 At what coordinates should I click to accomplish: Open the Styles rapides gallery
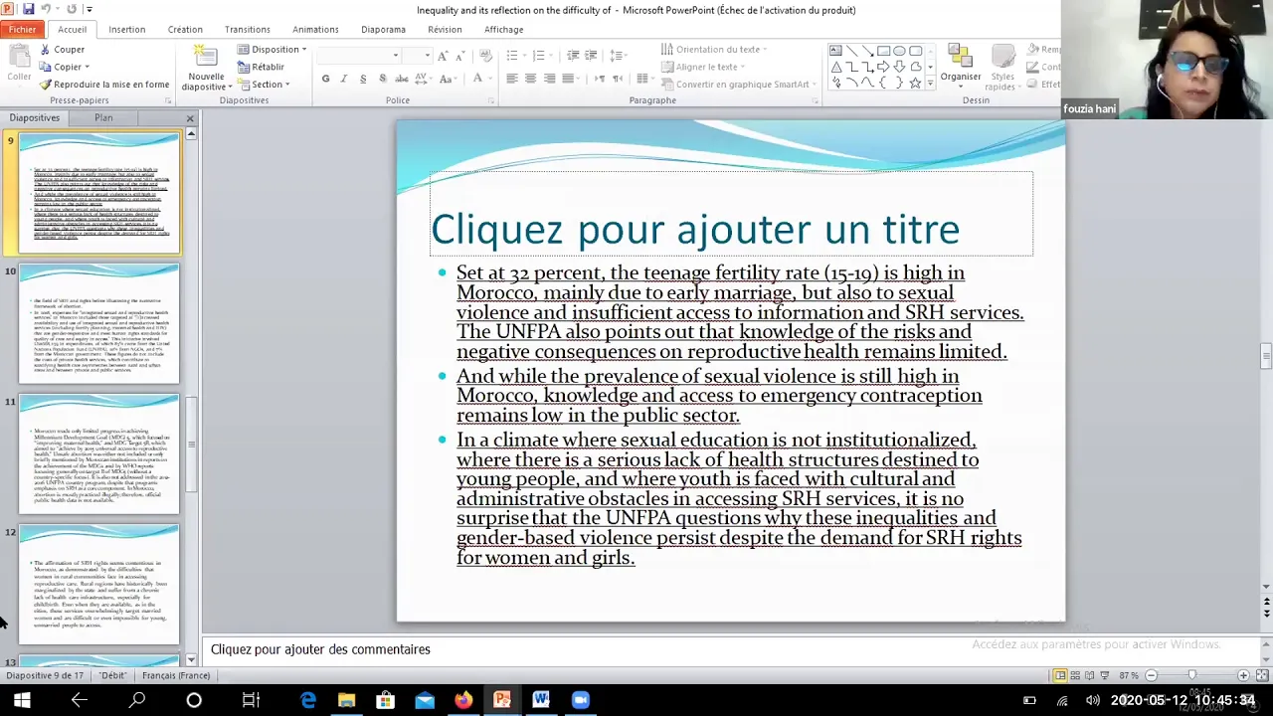point(1002,70)
